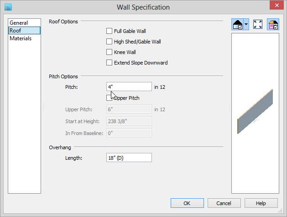Click the OK button

(187, 203)
